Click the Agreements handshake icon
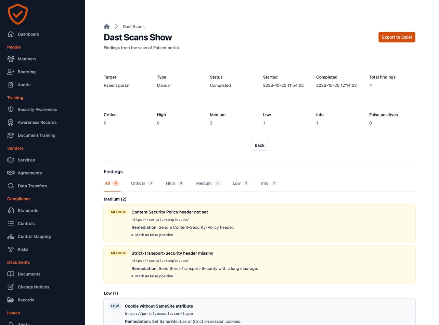Viewport: 439px width, 325px height. point(11,173)
